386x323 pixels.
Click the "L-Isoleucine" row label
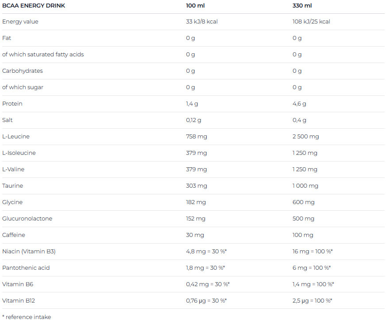[19, 153]
